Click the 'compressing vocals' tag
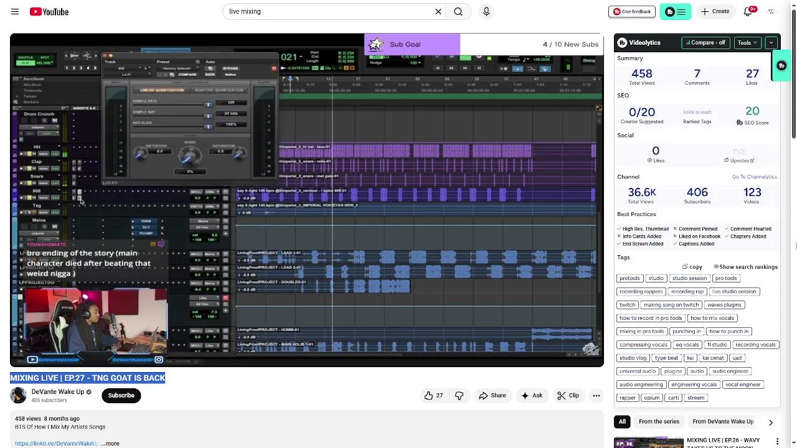The height and width of the screenshot is (448, 797). click(x=643, y=345)
